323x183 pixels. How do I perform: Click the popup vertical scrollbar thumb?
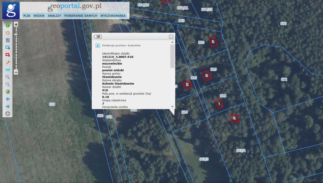point(172,56)
